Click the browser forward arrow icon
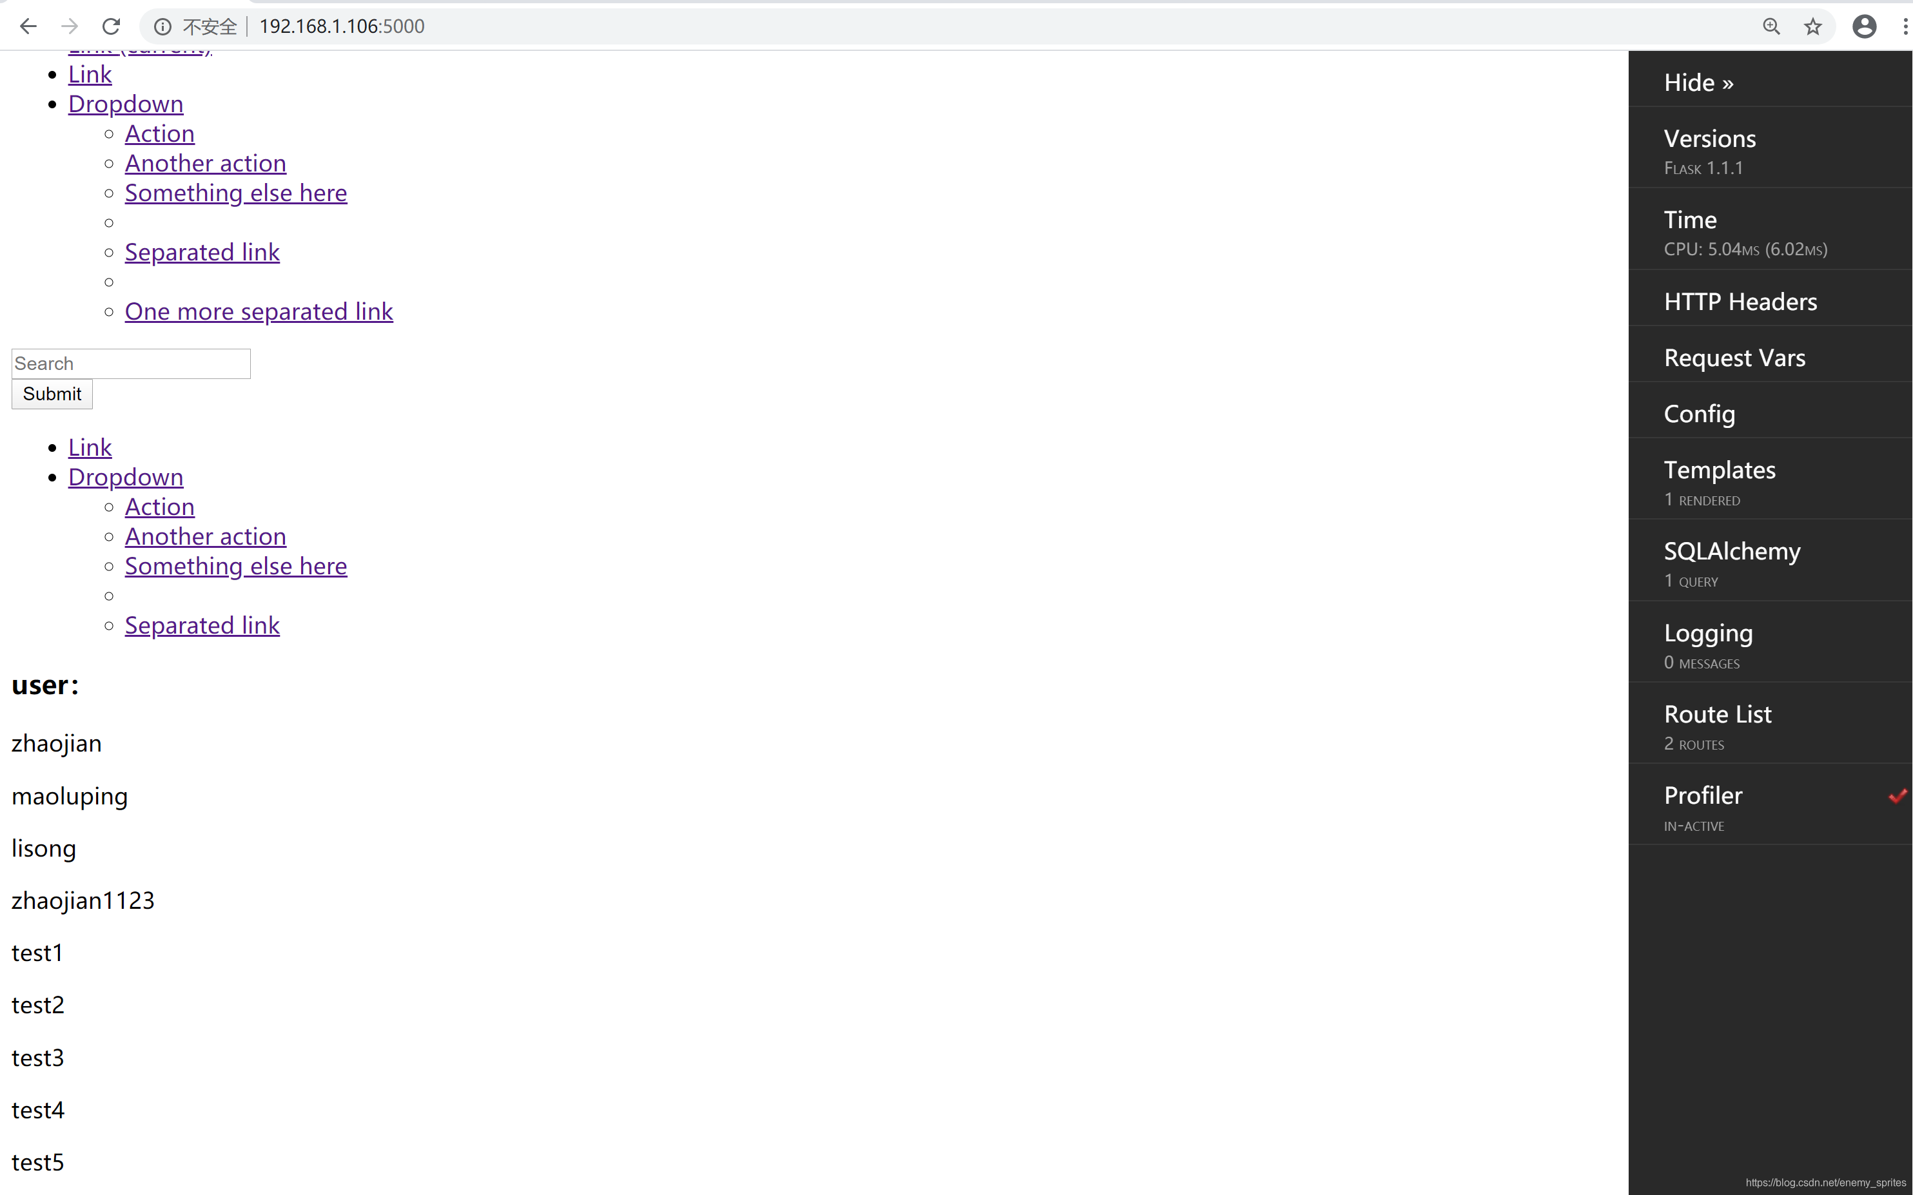 point(70,26)
